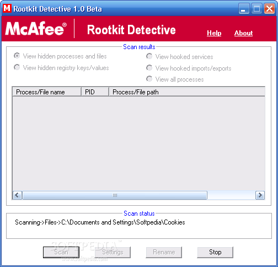Click the horizontal scrollbar left arrow

click(x=18, y=195)
